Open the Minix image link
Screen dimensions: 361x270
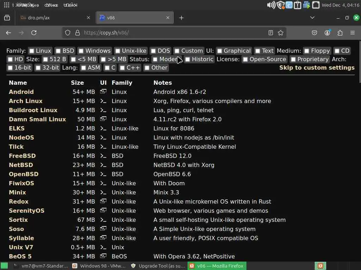[x=17, y=192]
